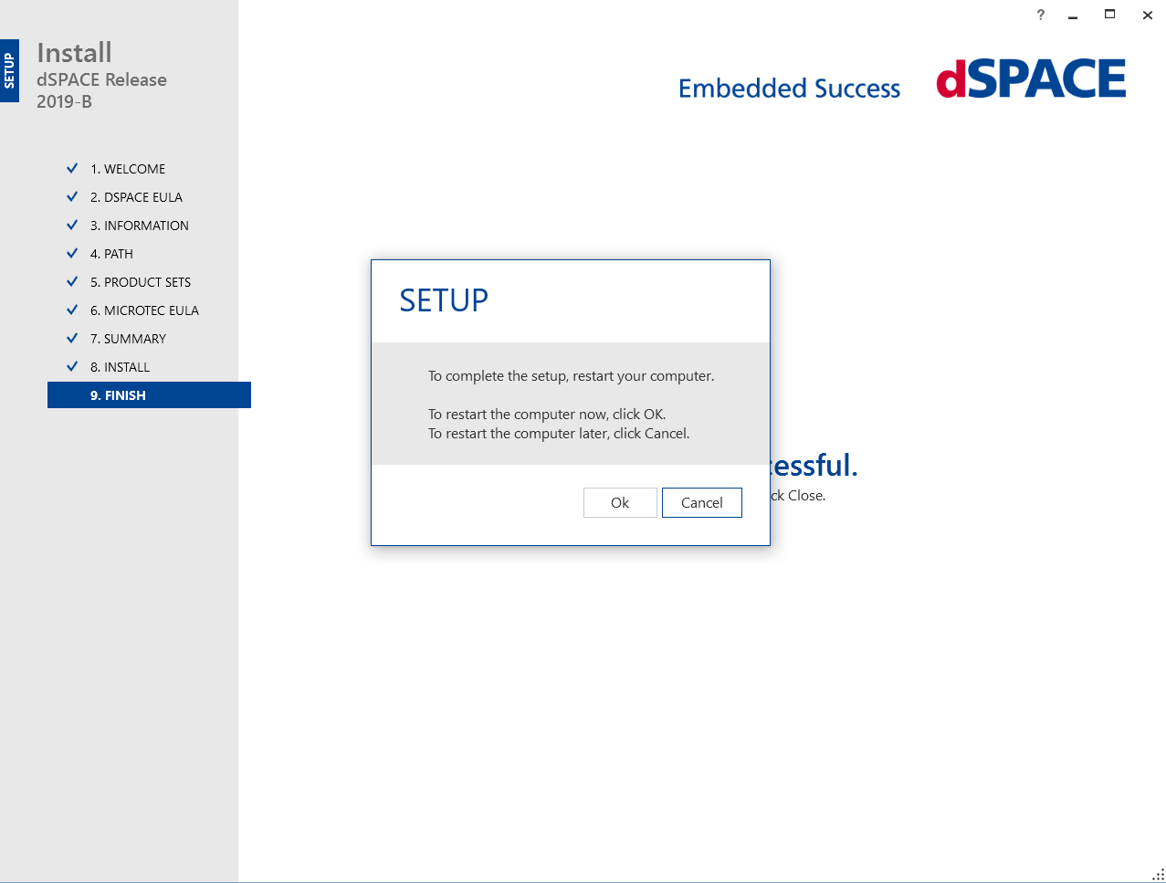Click Ok to restart the computer now
Image resolution: width=1166 pixels, height=883 pixels.
coord(620,502)
